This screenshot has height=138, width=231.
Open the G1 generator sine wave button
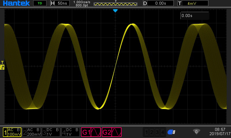coord(91,132)
